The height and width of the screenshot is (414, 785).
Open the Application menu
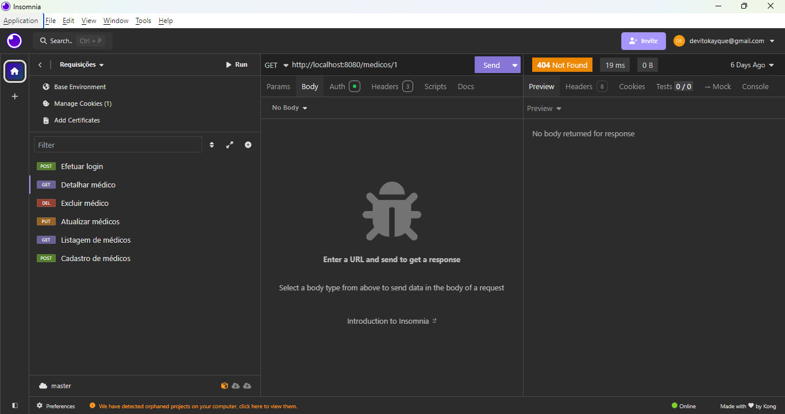click(x=21, y=21)
